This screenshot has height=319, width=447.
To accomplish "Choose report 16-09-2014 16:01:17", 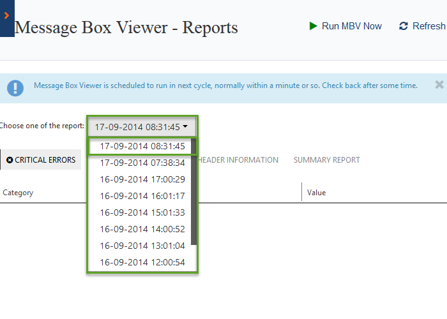I will pos(142,196).
